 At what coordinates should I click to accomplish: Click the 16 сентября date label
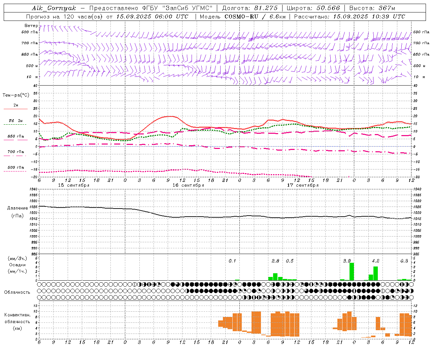(188, 185)
